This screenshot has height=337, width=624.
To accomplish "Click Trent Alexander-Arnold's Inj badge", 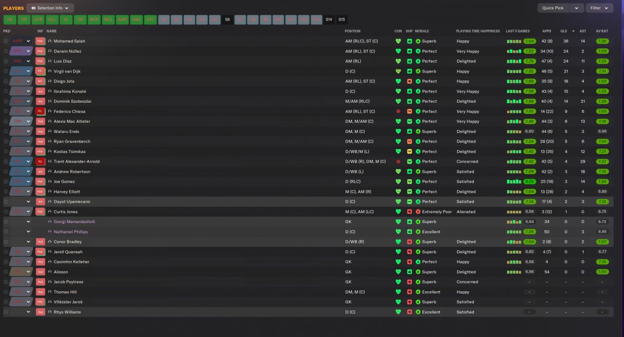I will pos(40,162).
